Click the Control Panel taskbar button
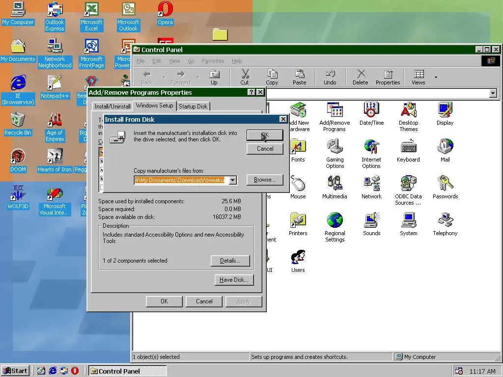 coord(127,371)
